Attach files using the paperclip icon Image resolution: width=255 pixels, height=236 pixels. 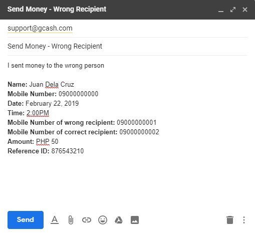[x=71, y=220]
